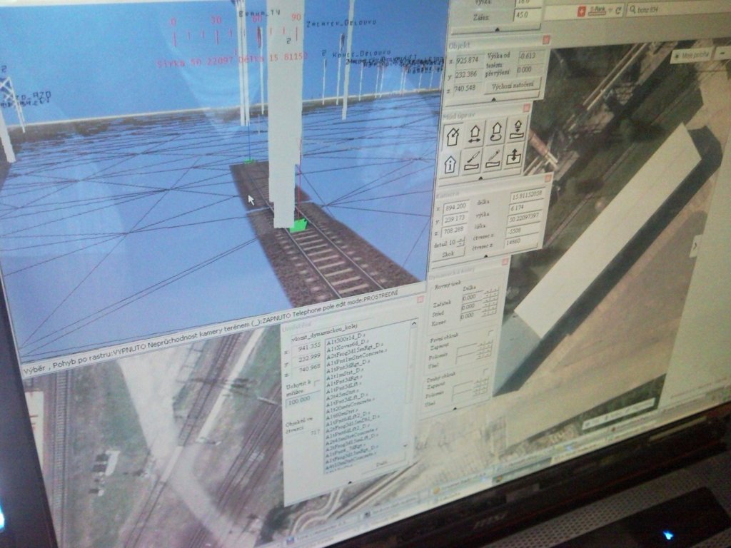Click the Kamera x field 894.200
731x548 pixels.
point(456,206)
